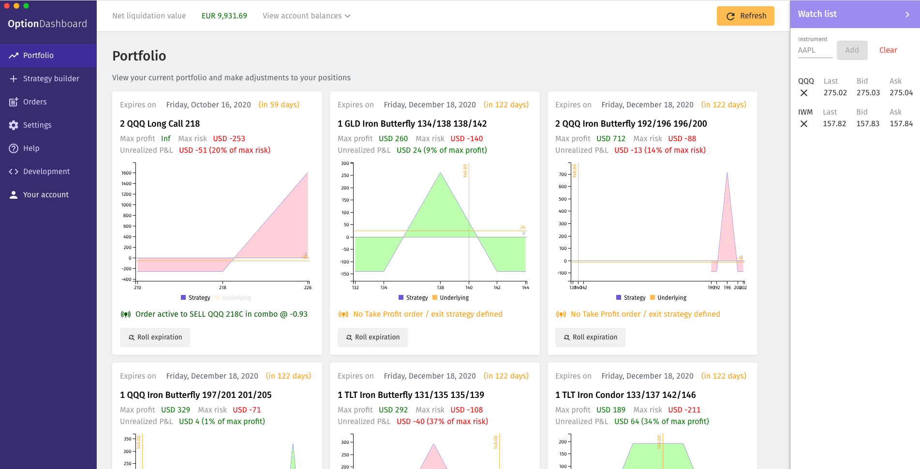
Task: Clear the watch list
Action: pyautogui.click(x=889, y=50)
